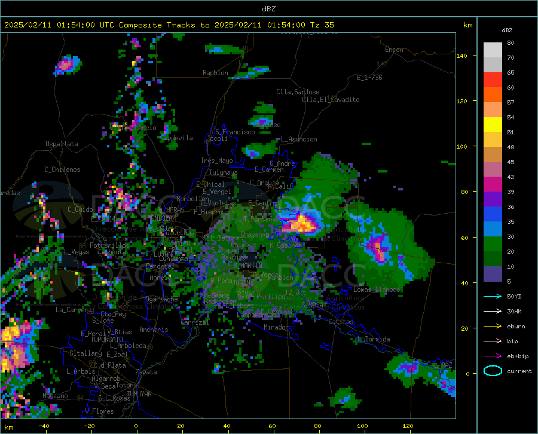Click the Potrerillos label
538x434 pixels.
click(109, 245)
